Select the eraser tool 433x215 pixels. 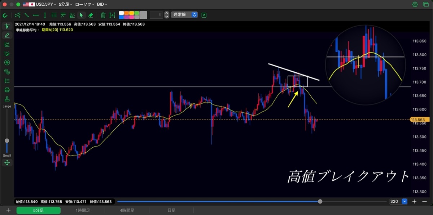pos(91,15)
